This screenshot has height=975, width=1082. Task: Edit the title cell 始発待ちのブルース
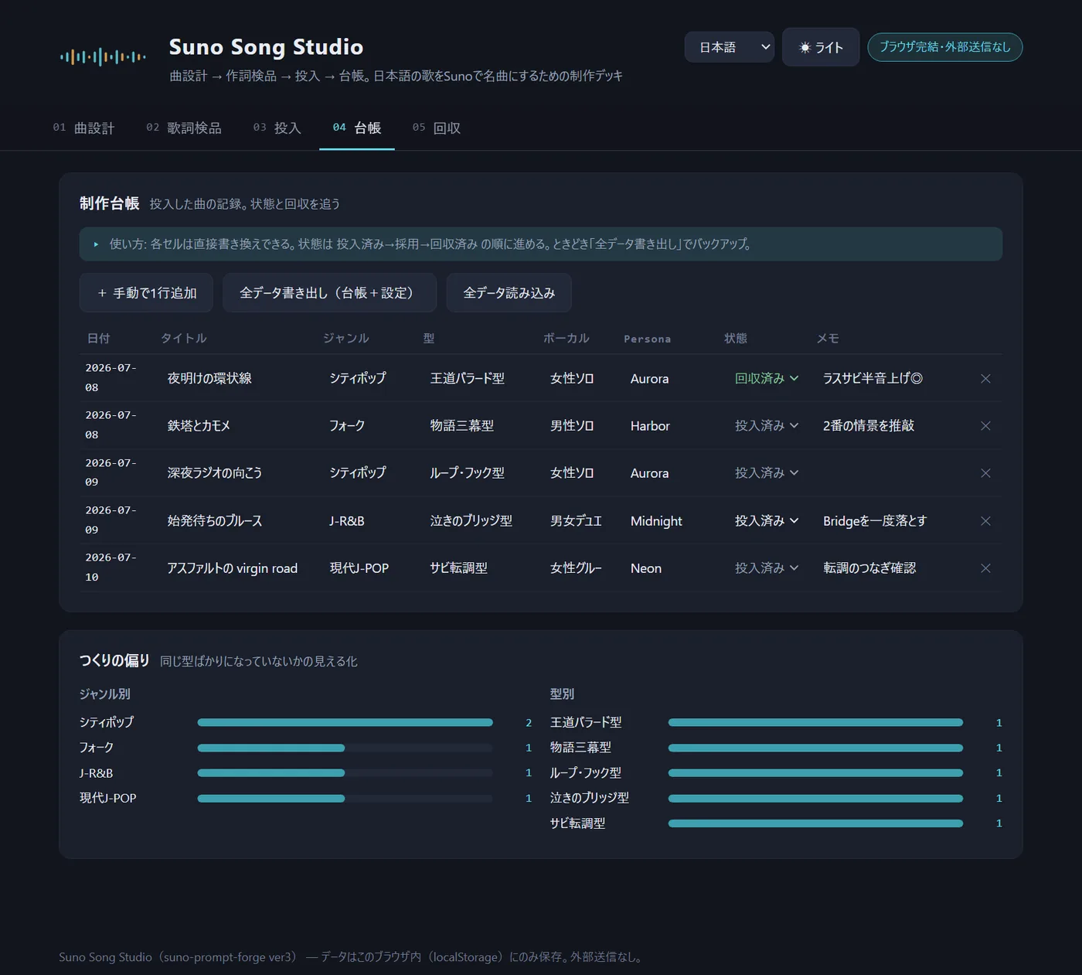pyautogui.click(x=235, y=521)
